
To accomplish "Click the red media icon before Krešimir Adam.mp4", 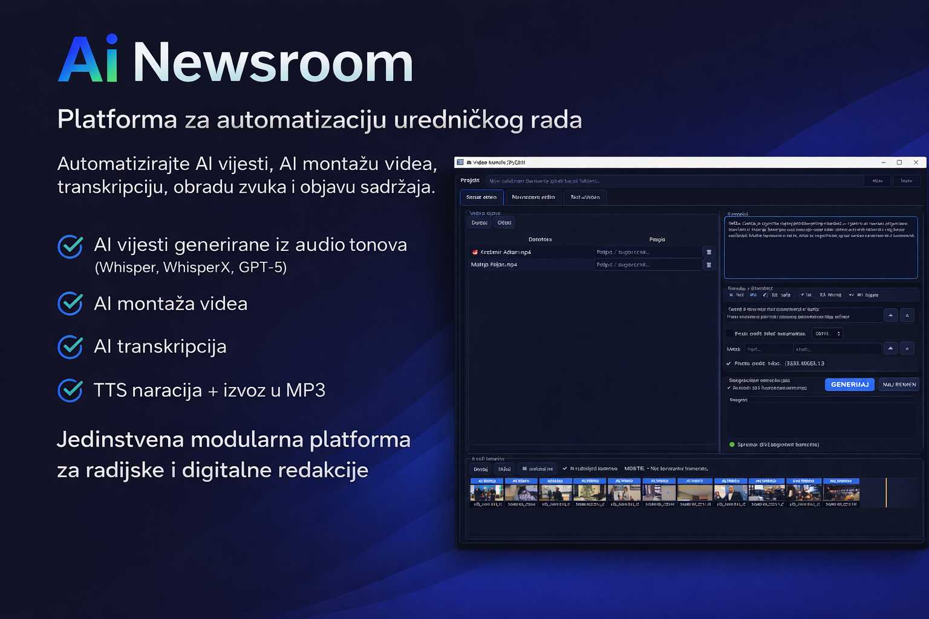I will (475, 252).
